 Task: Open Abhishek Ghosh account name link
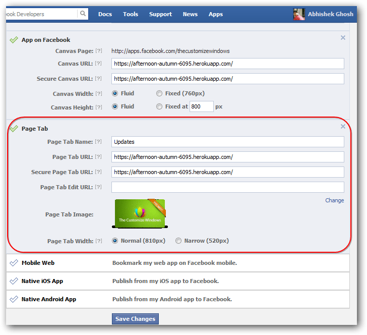[x=331, y=14]
